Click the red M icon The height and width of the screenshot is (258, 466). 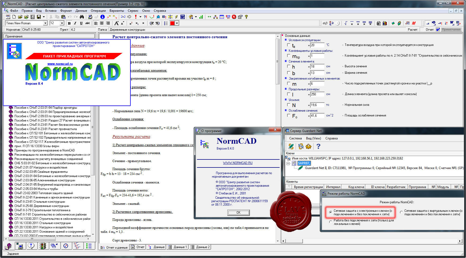[414, 23]
